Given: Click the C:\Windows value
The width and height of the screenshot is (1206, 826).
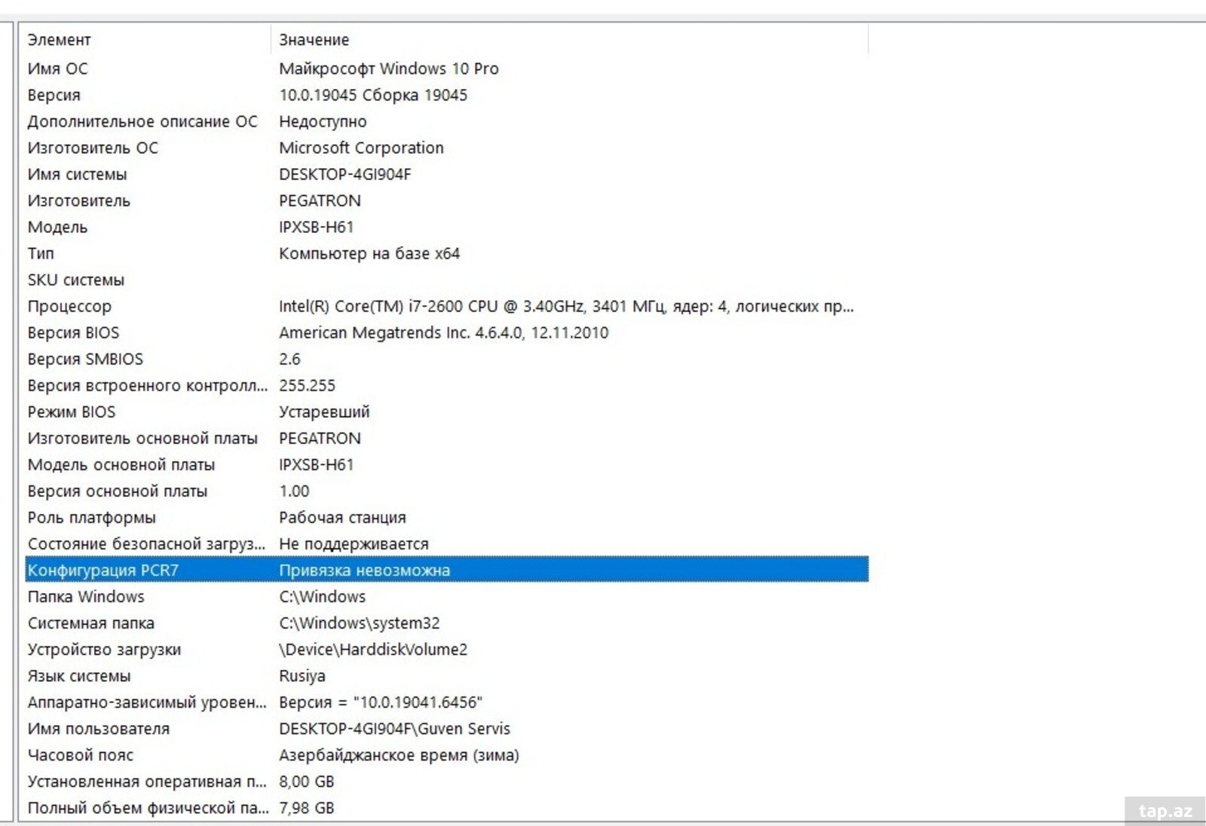Looking at the screenshot, I should (x=323, y=596).
